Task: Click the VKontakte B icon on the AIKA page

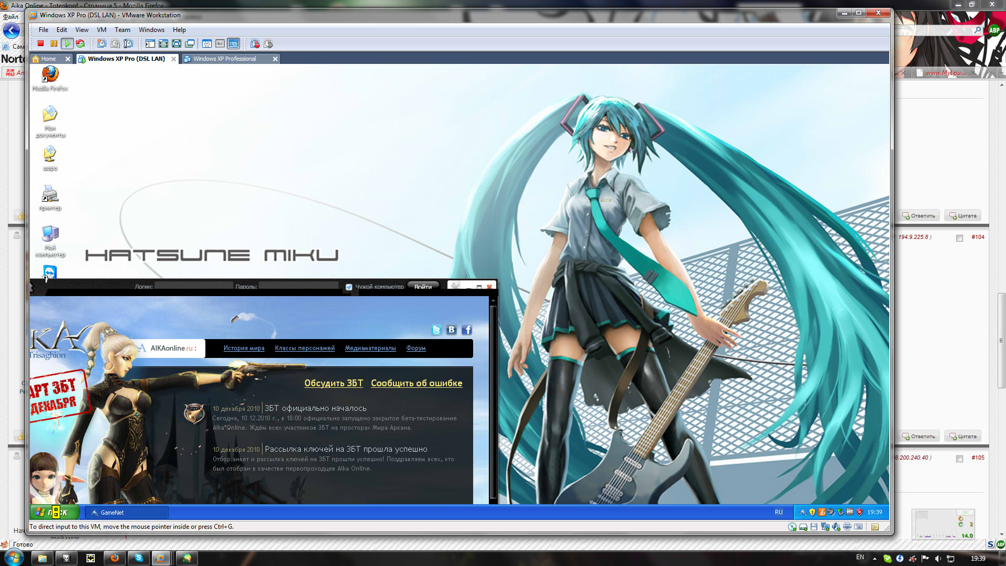Action: pos(452,330)
